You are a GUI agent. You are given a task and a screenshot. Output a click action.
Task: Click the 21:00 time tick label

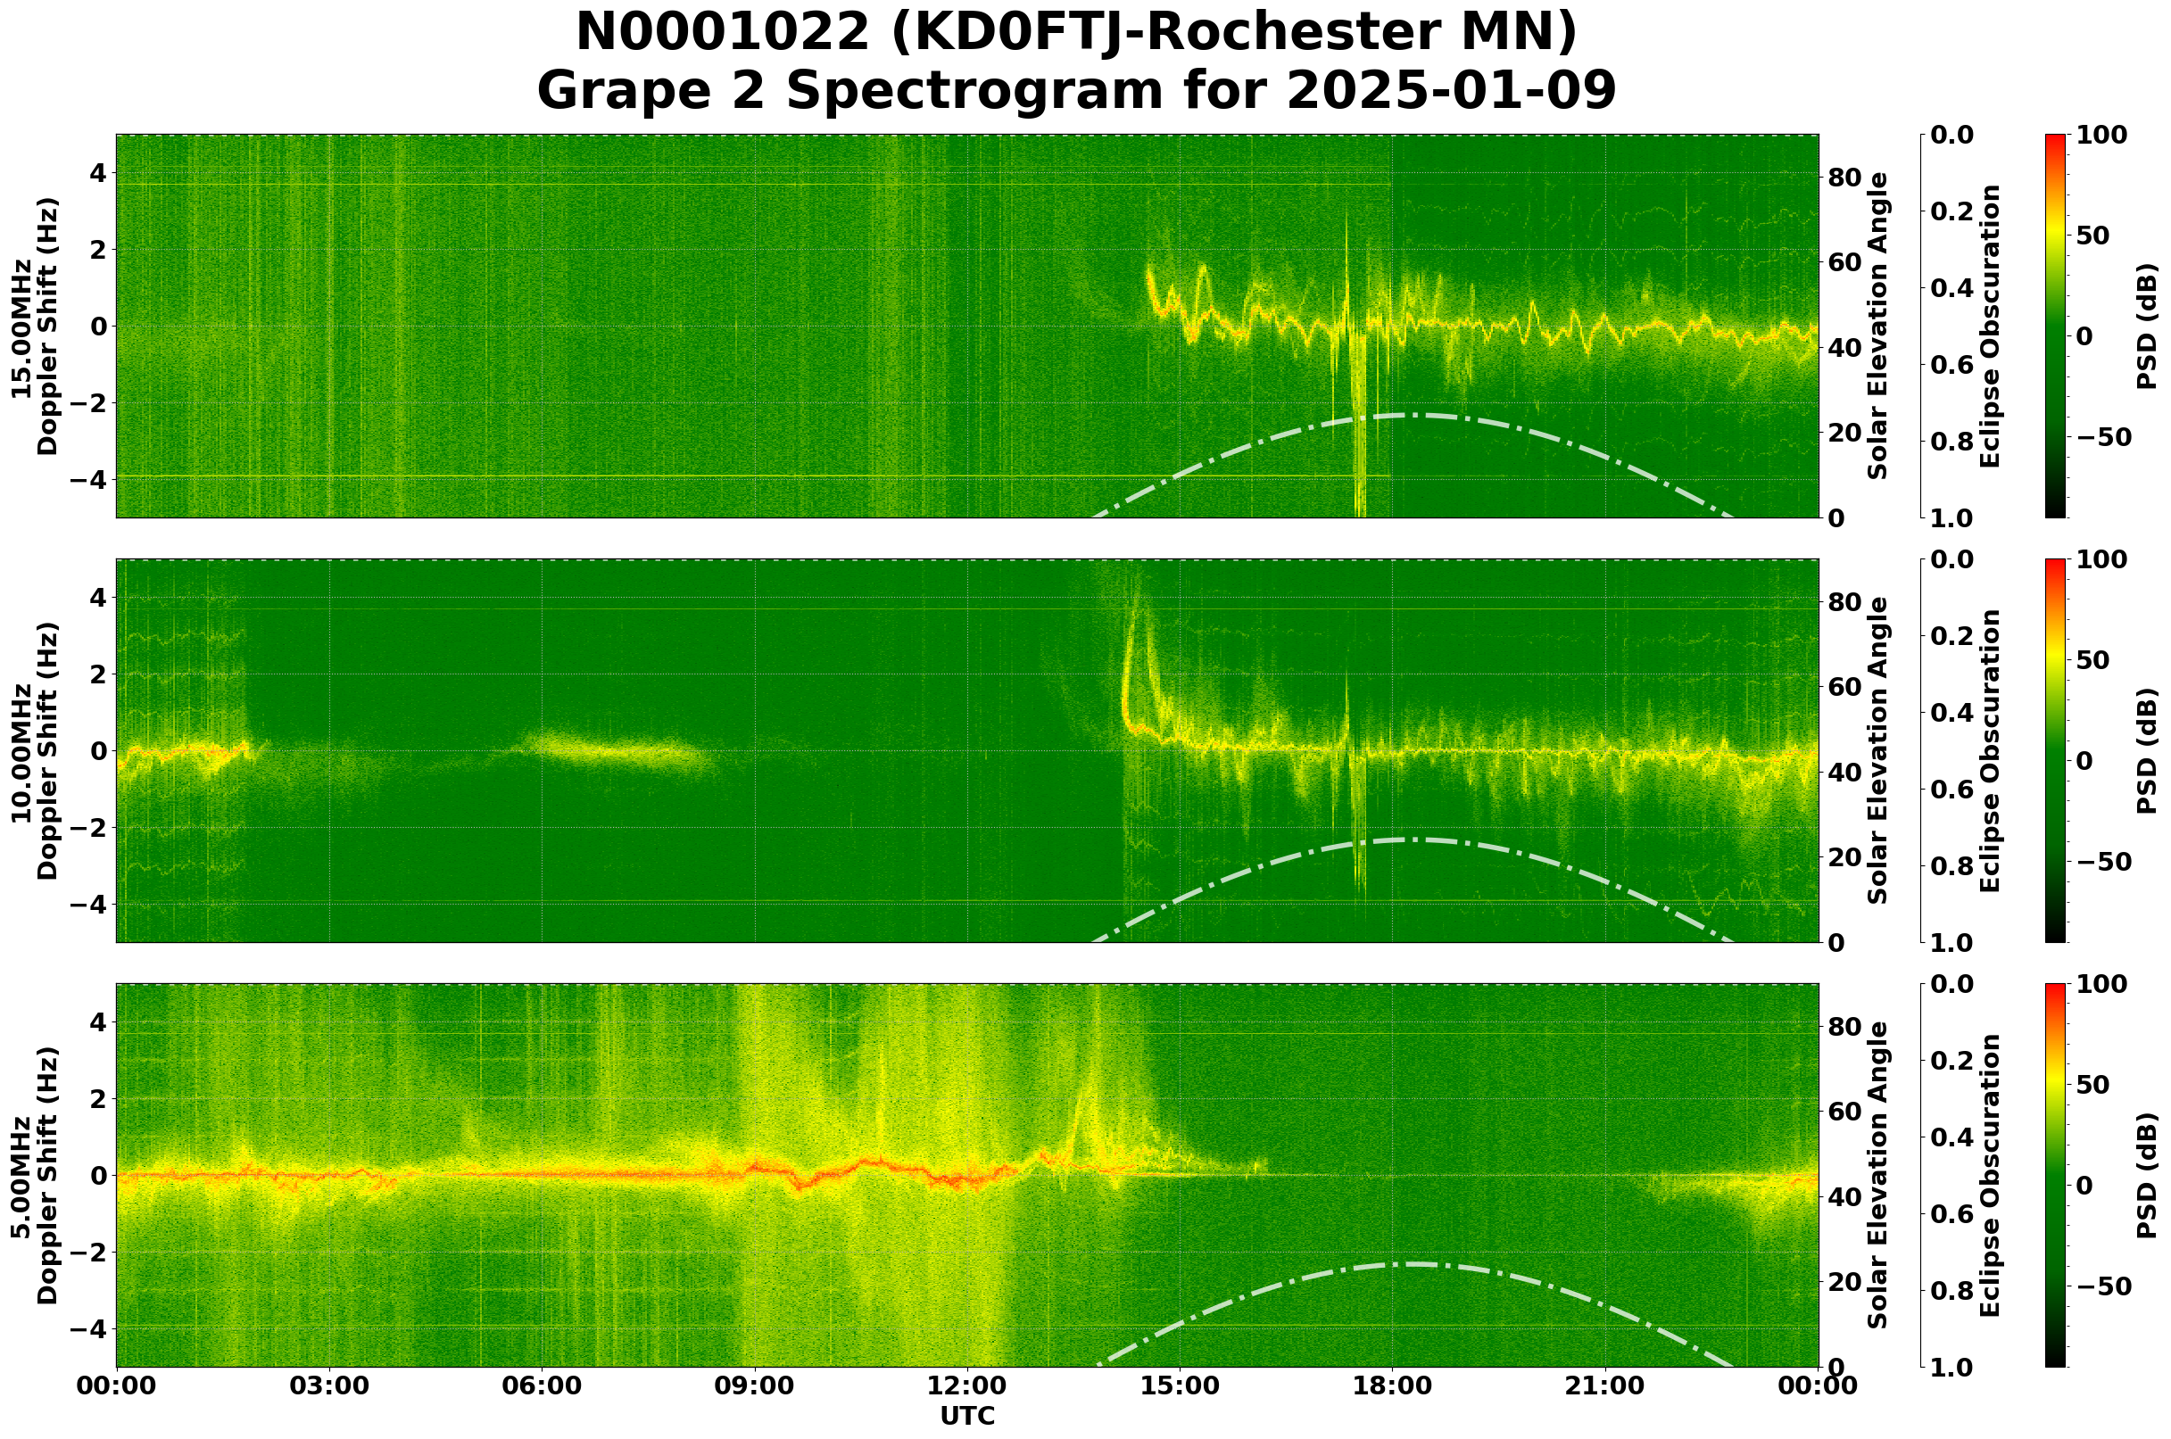pyautogui.click(x=1604, y=1387)
